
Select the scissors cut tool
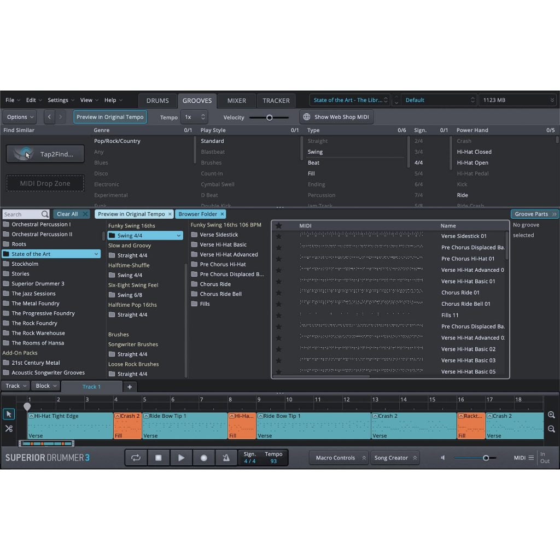[x=9, y=428]
